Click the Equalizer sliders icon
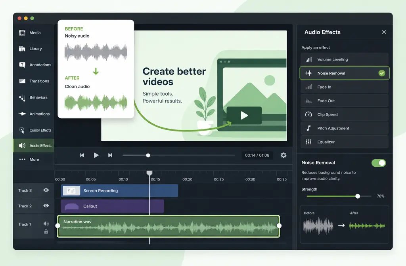The height and width of the screenshot is (266, 406). tap(308, 142)
